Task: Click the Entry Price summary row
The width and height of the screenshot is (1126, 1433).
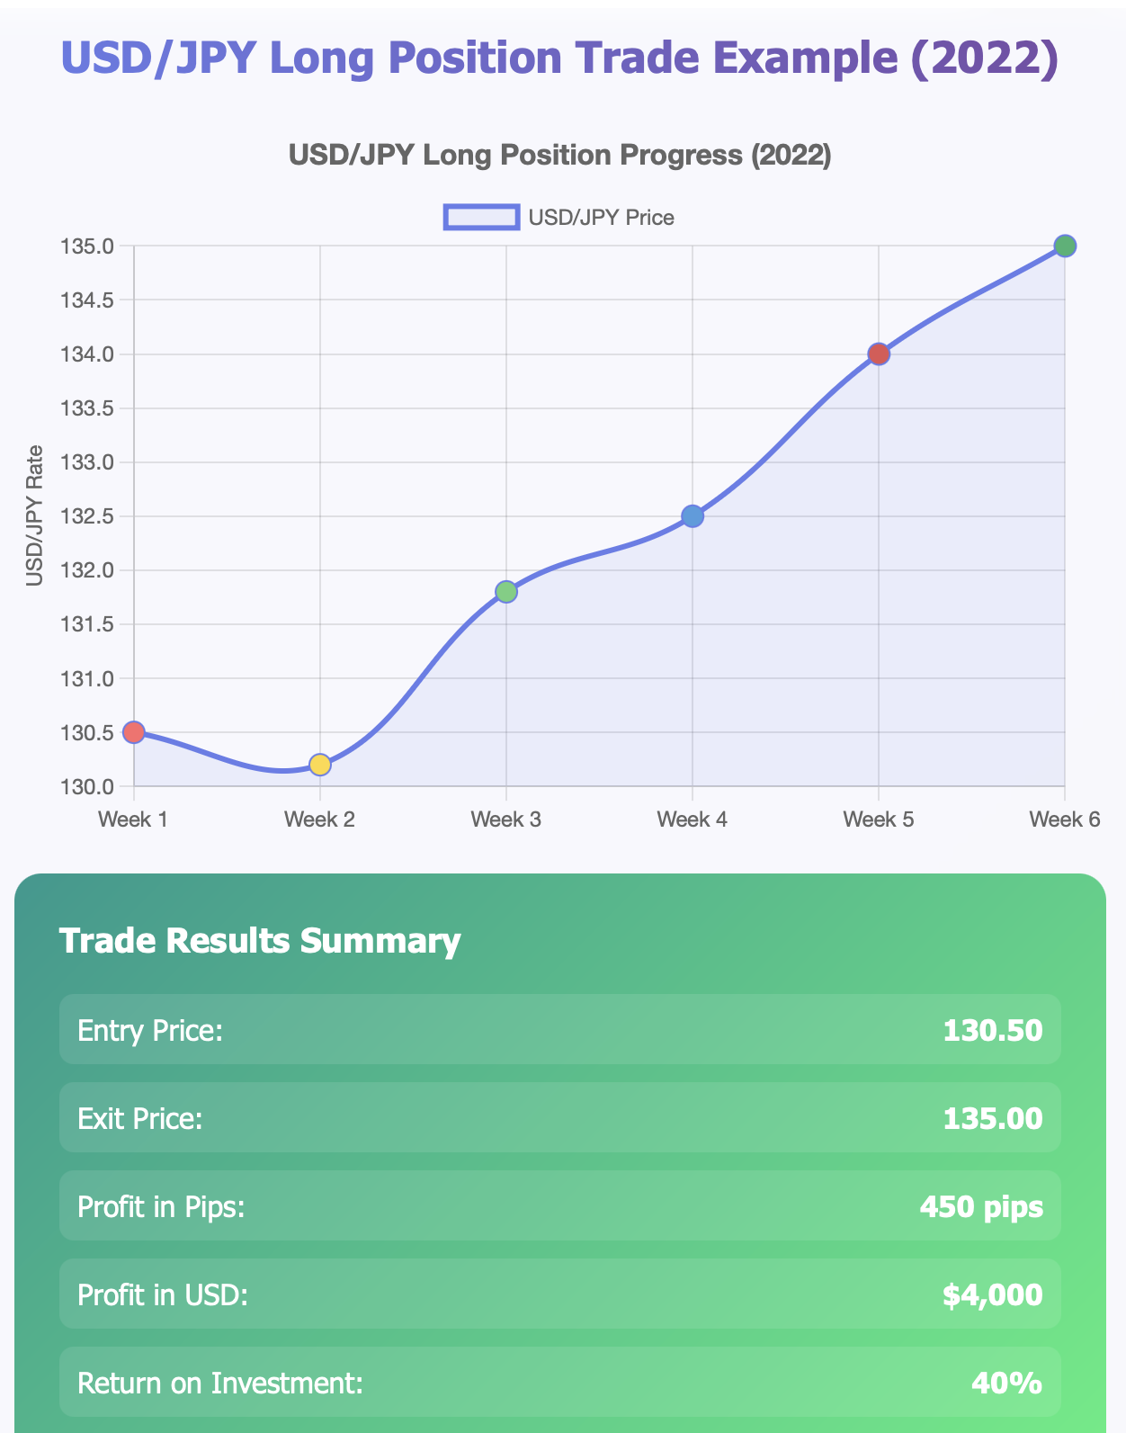Action: coord(559,1029)
